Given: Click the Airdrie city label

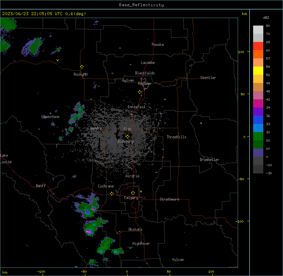Looking at the screenshot, I should click(x=133, y=176).
